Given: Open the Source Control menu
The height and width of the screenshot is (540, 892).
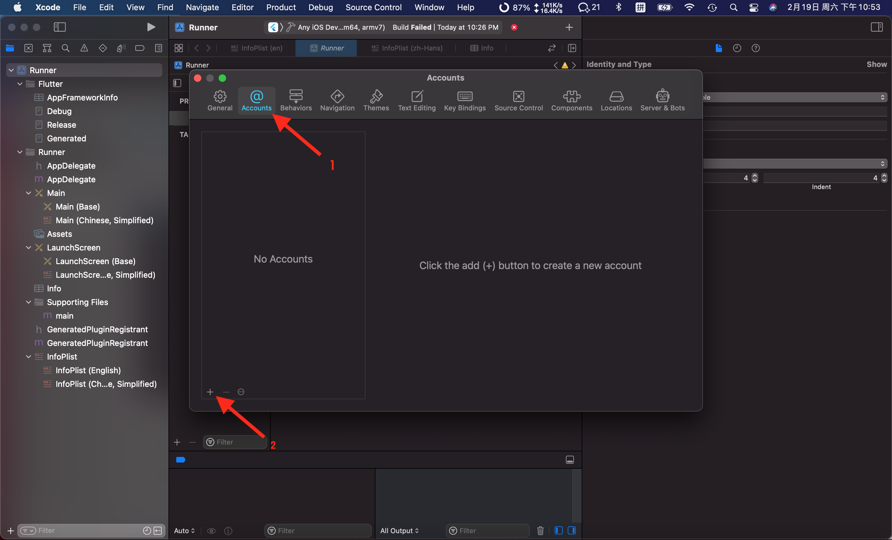Looking at the screenshot, I should tap(373, 7).
